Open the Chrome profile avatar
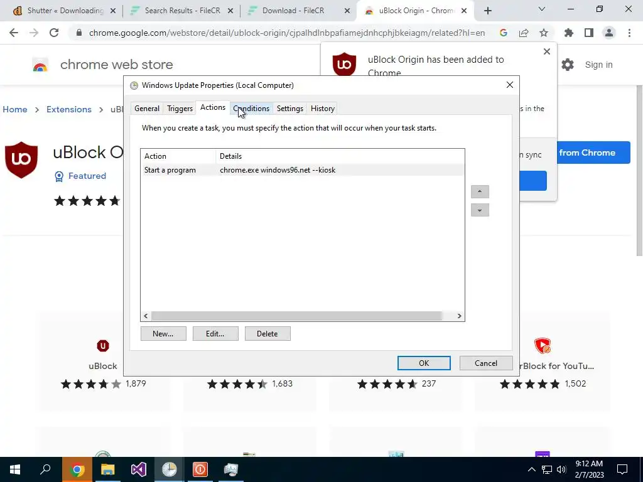Viewport: 643px width, 482px height. click(609, 33)
